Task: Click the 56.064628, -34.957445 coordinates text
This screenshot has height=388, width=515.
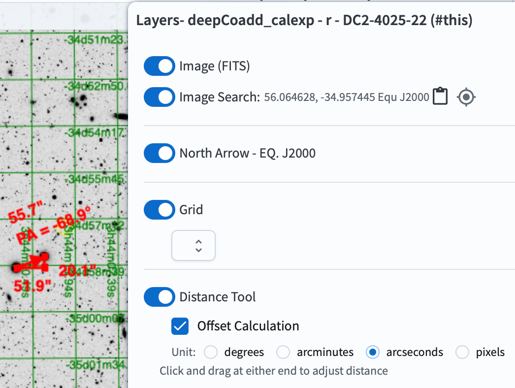Action: pos(346,97)
